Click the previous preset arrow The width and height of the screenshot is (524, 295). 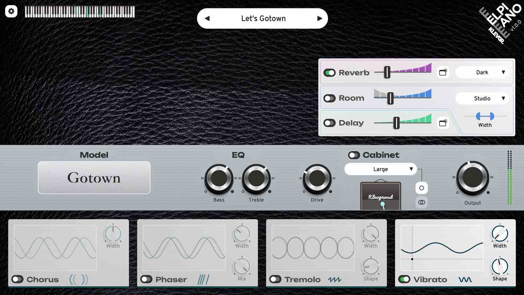click(207, 19)
